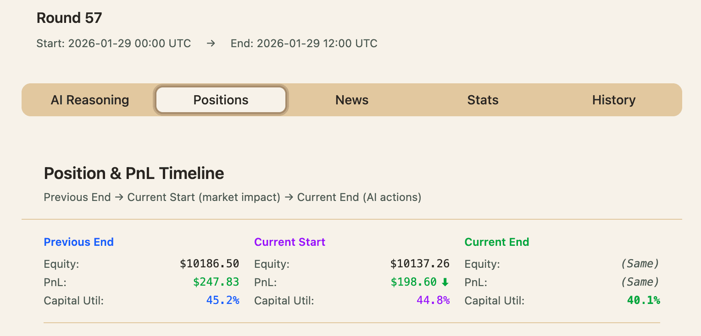
Task: Click the Round 57 heading
Action: [69, 18]
